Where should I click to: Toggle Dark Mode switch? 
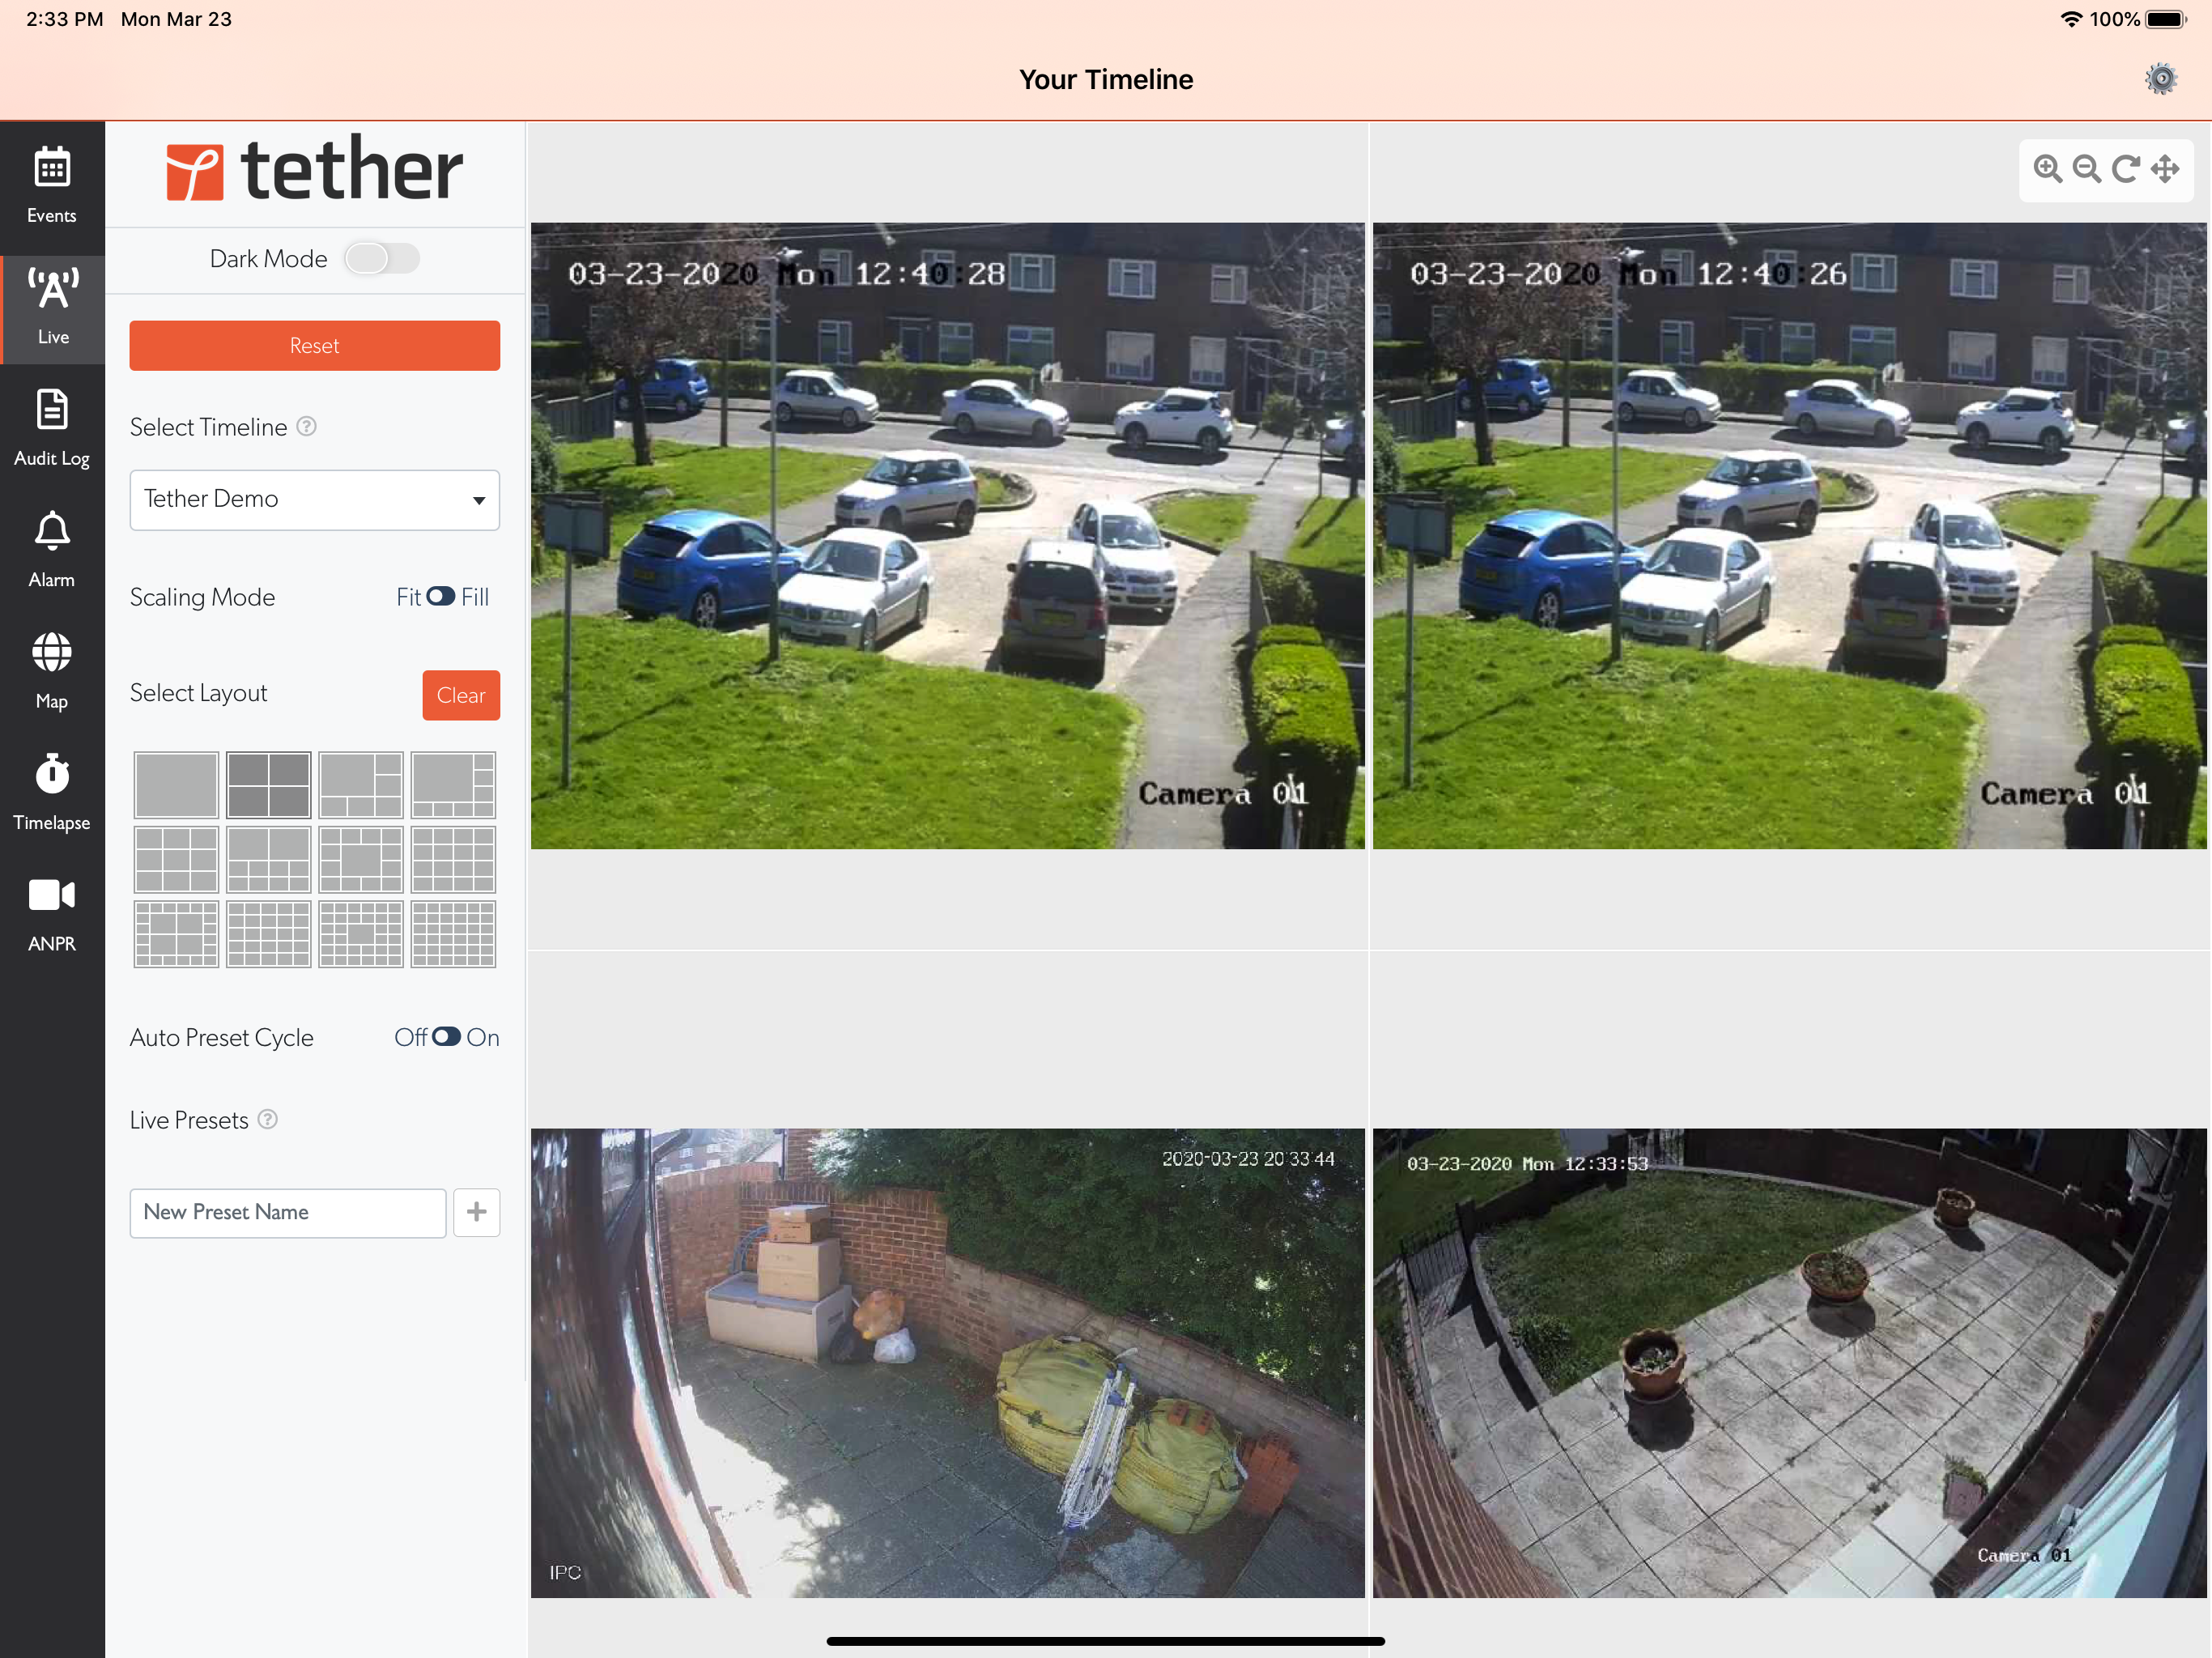[382, 259]
